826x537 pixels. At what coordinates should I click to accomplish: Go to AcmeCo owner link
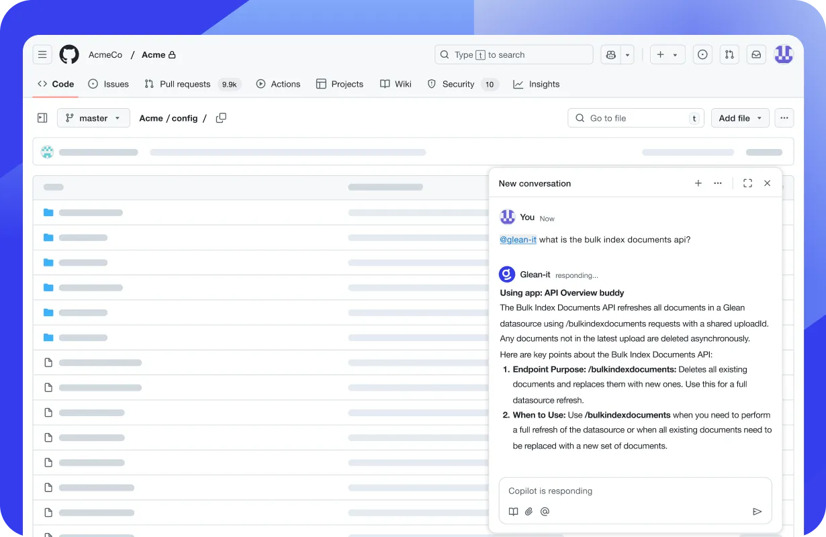[x=105, y=54]
